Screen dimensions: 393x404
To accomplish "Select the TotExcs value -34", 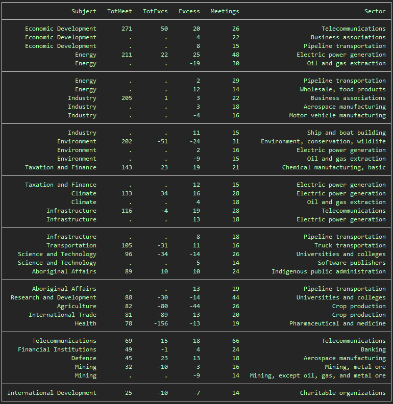I will pos(162,254).
